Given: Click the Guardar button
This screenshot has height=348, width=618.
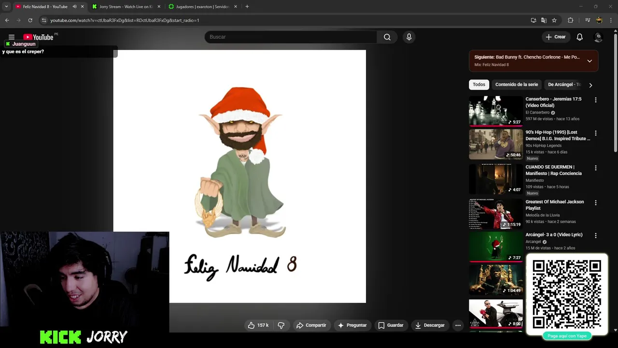Looking at the screenshot, I should click(x=391, y=325).
